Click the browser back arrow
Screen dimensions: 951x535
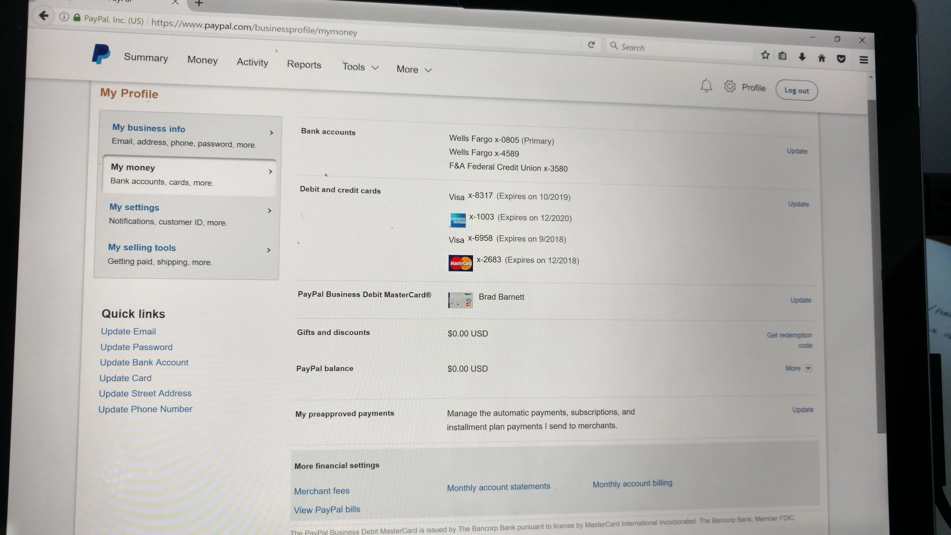coord(44,16)
